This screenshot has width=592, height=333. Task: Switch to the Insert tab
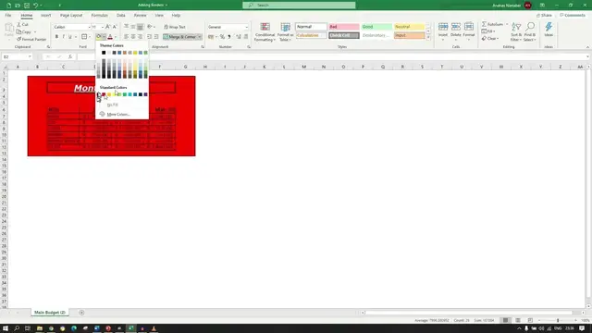(45, 16)
